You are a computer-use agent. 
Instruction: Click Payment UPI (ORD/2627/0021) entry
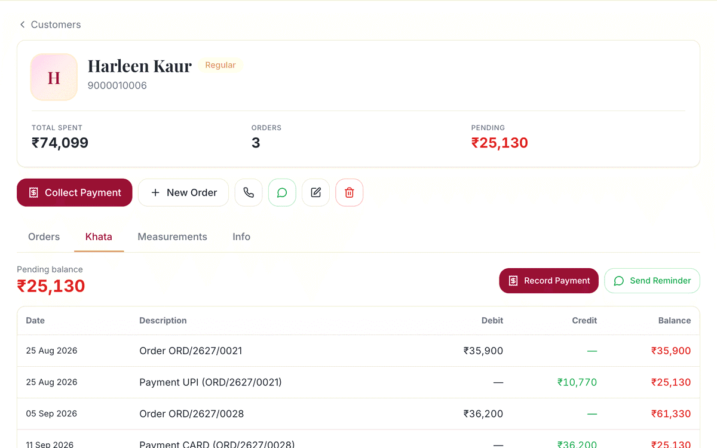pyautogui.click(x=210, y=382)
